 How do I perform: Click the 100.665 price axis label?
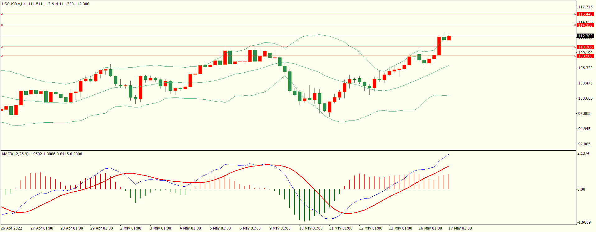585,98
